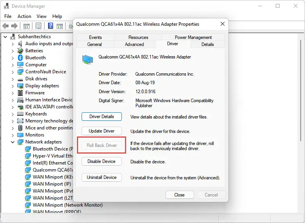The image size is (305, 223).
Task: Select the Qualcomm QCA61x adapter tree row
Action: 49,170
